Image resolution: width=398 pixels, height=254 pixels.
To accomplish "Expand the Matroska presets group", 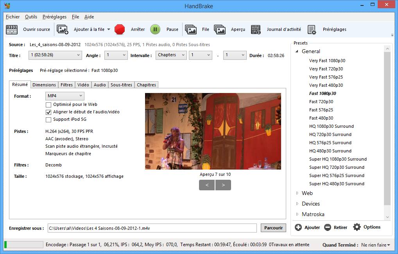I will coord(297,214).
